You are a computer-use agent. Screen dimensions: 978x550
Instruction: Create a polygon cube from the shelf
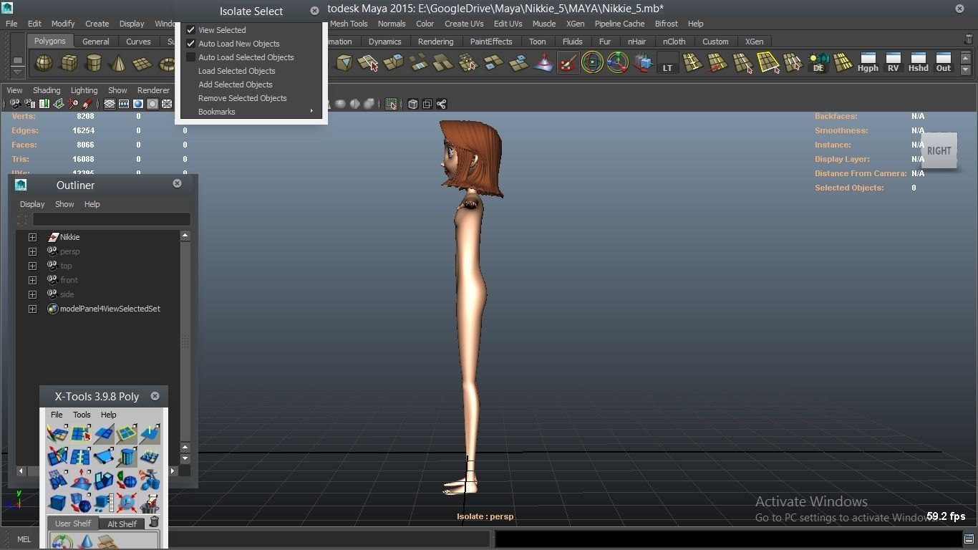tap(69, 64)
